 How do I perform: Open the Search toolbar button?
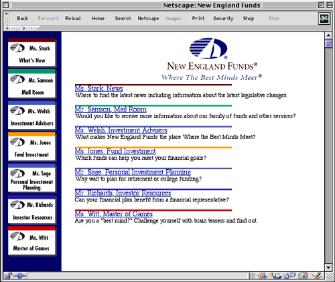pos(123,18)
